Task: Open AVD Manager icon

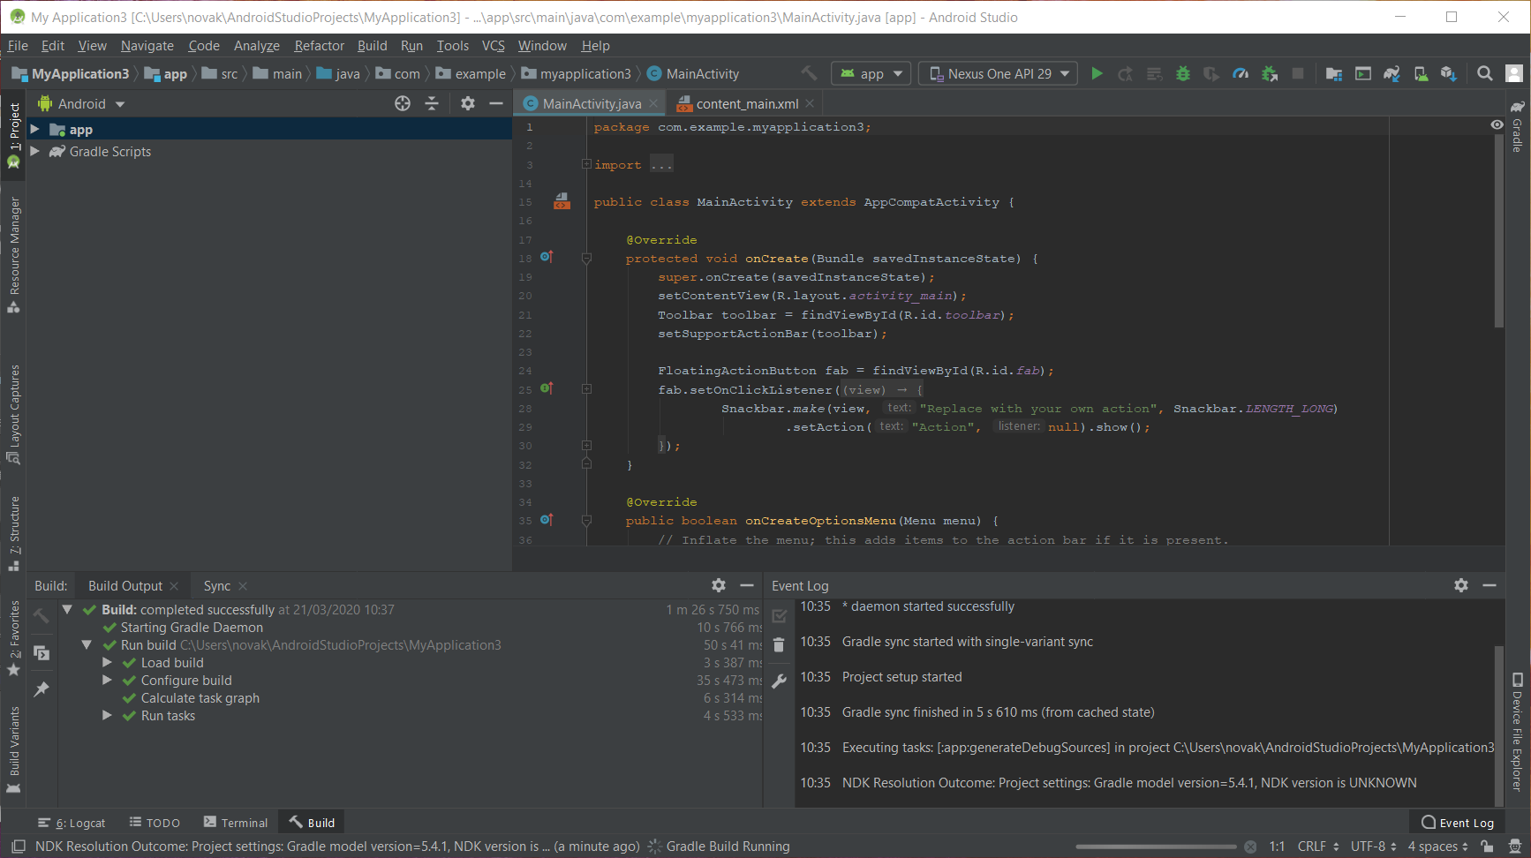Action: (x=1421, y=74)
